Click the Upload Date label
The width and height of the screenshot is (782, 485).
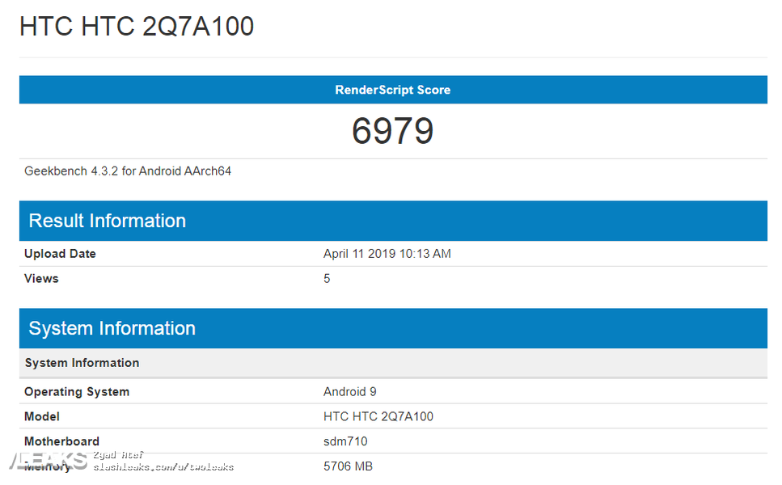[x=60, y=254]
